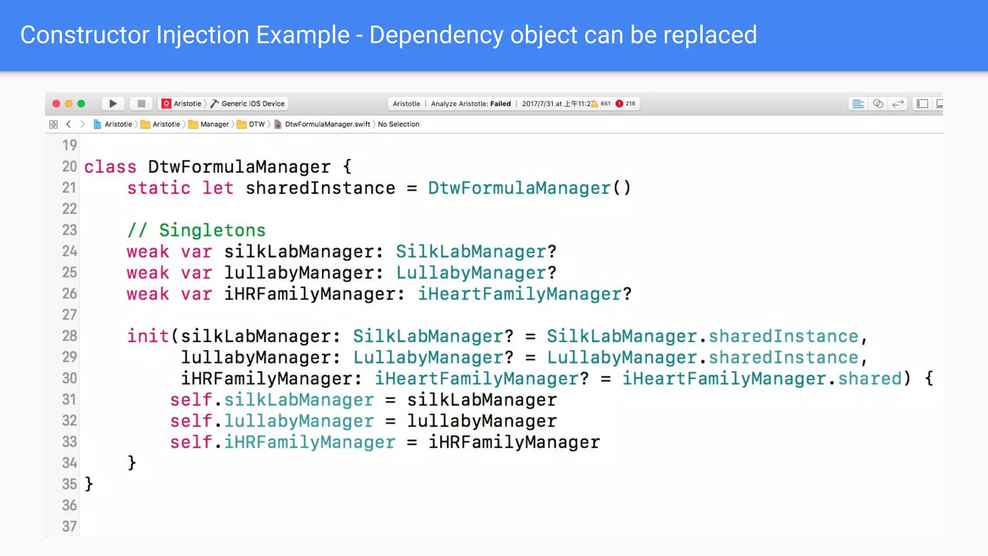This screenshot has height=556, width=988.
Task: Go forward with the right chevron
Action: tap(82, 124)
